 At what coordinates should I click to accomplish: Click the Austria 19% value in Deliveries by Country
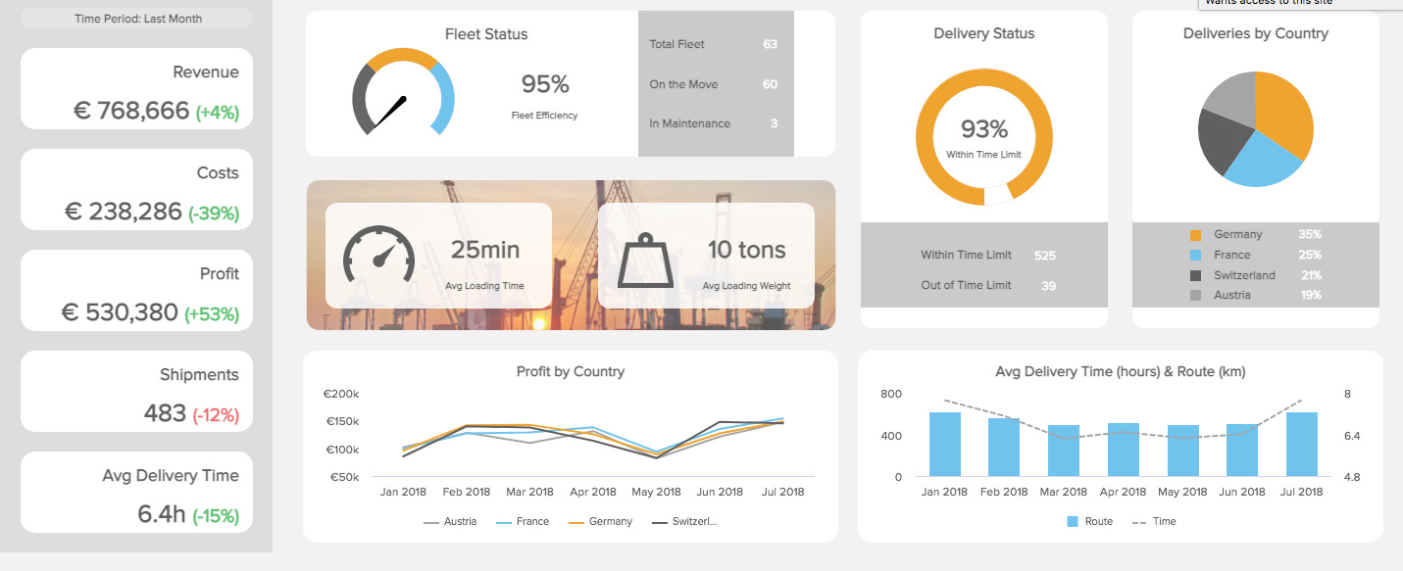tap(1311, 295)
